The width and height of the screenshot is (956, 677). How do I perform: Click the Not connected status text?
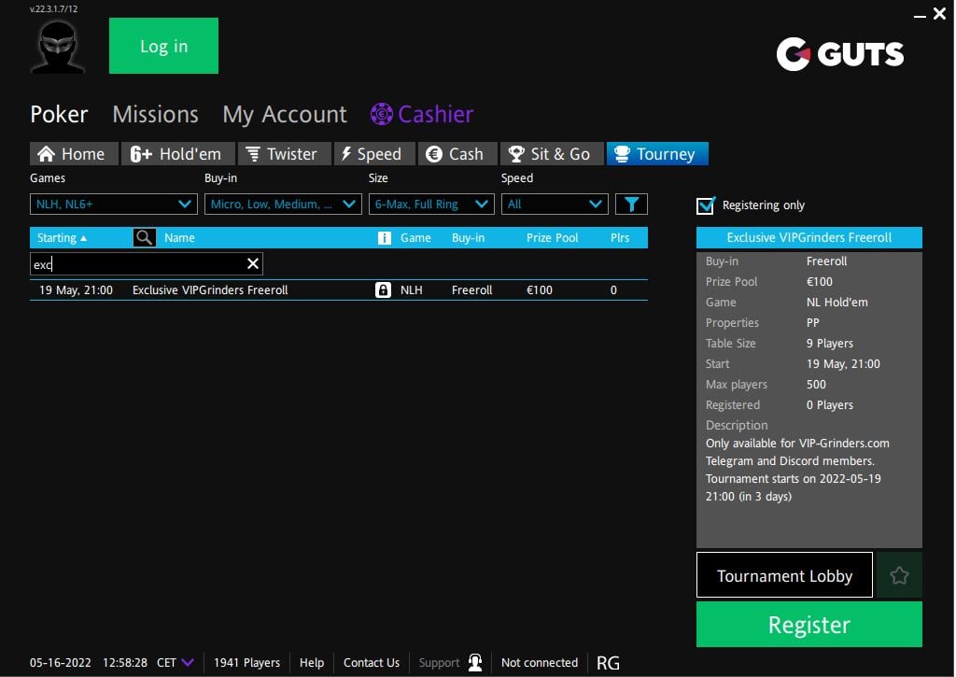click(x=539, y=662)
